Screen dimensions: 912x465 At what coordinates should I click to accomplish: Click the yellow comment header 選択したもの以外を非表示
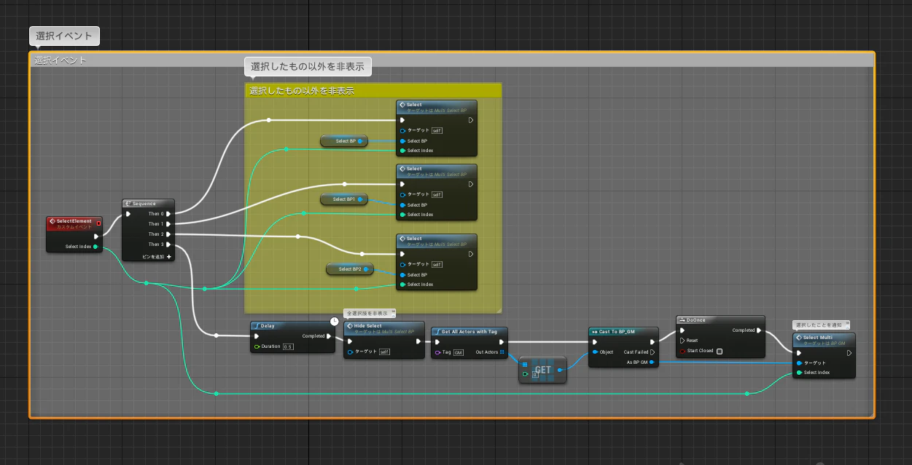click(x=373, y=91)
